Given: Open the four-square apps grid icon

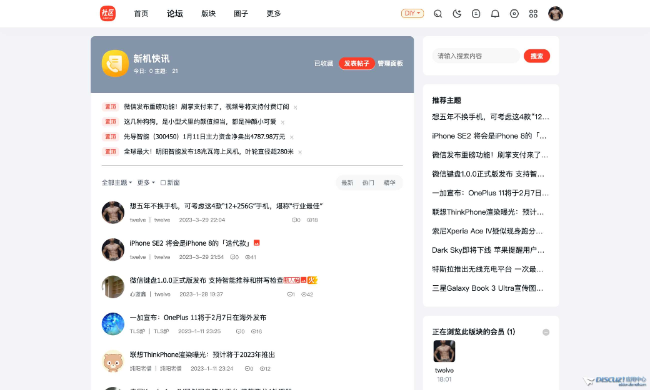Looking at the screenshot, I should (533, 14).
